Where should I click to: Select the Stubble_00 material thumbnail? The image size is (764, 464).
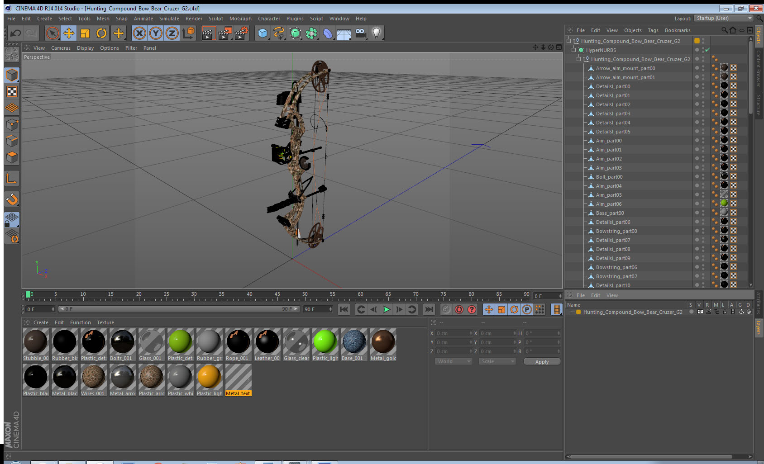click(x=36, y=345)
